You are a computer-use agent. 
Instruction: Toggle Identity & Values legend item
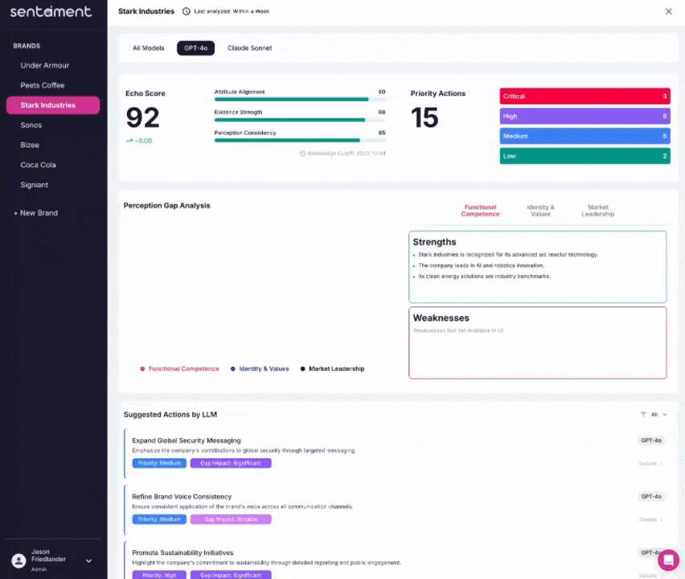[x=260, y=369]
